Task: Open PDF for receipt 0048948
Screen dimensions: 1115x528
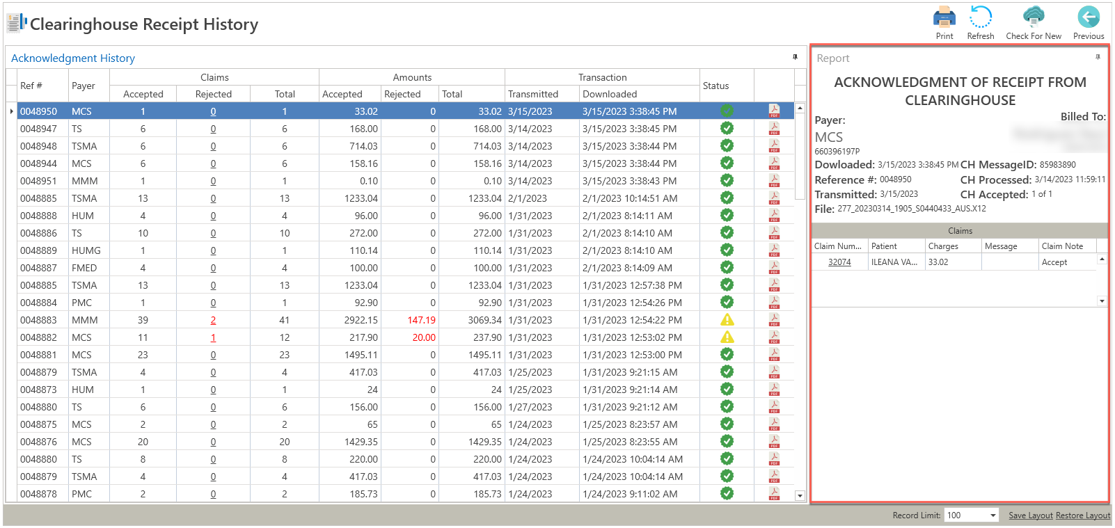Action: pyautogui.click(x=774, y=145)
